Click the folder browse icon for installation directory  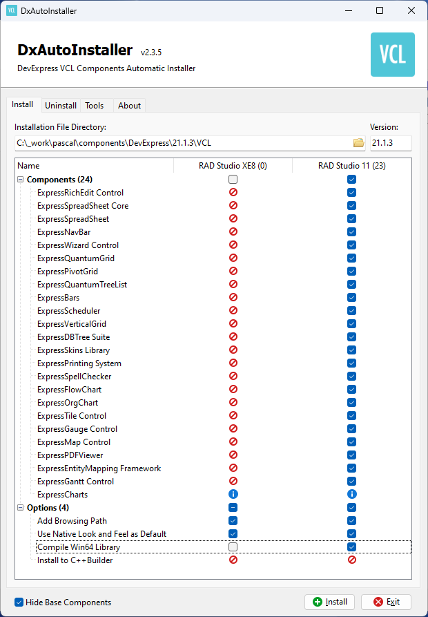pos(358,143)
